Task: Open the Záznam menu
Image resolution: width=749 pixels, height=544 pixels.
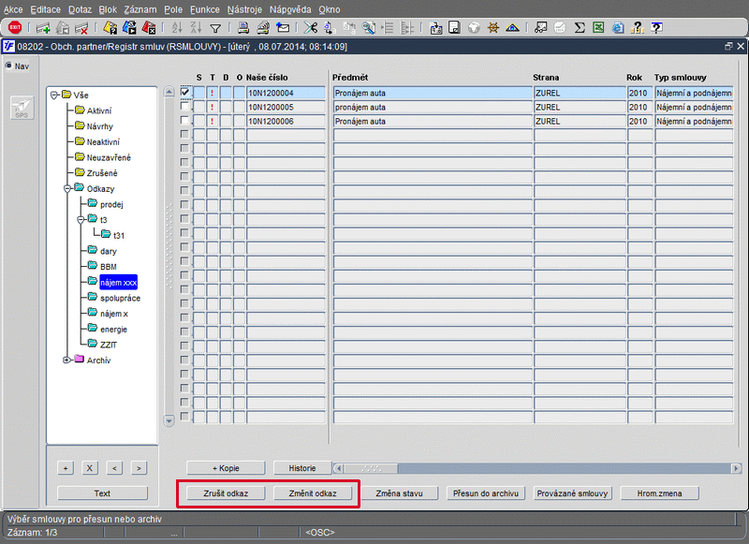Action: pyautogui.click(x=140, y=9)
